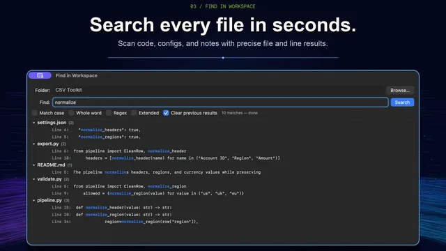Viewport: 446px width, 251px height.
Task: Select validate.py file name in results
Action: pos(49,179)
